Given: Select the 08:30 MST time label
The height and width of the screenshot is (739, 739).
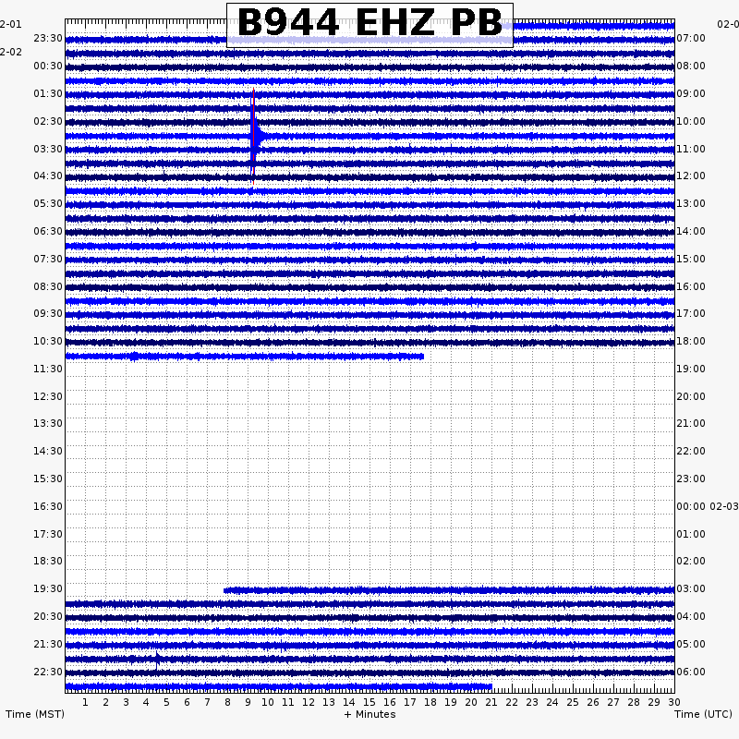Looking at the screenshot, I should (x=48, y=287).
